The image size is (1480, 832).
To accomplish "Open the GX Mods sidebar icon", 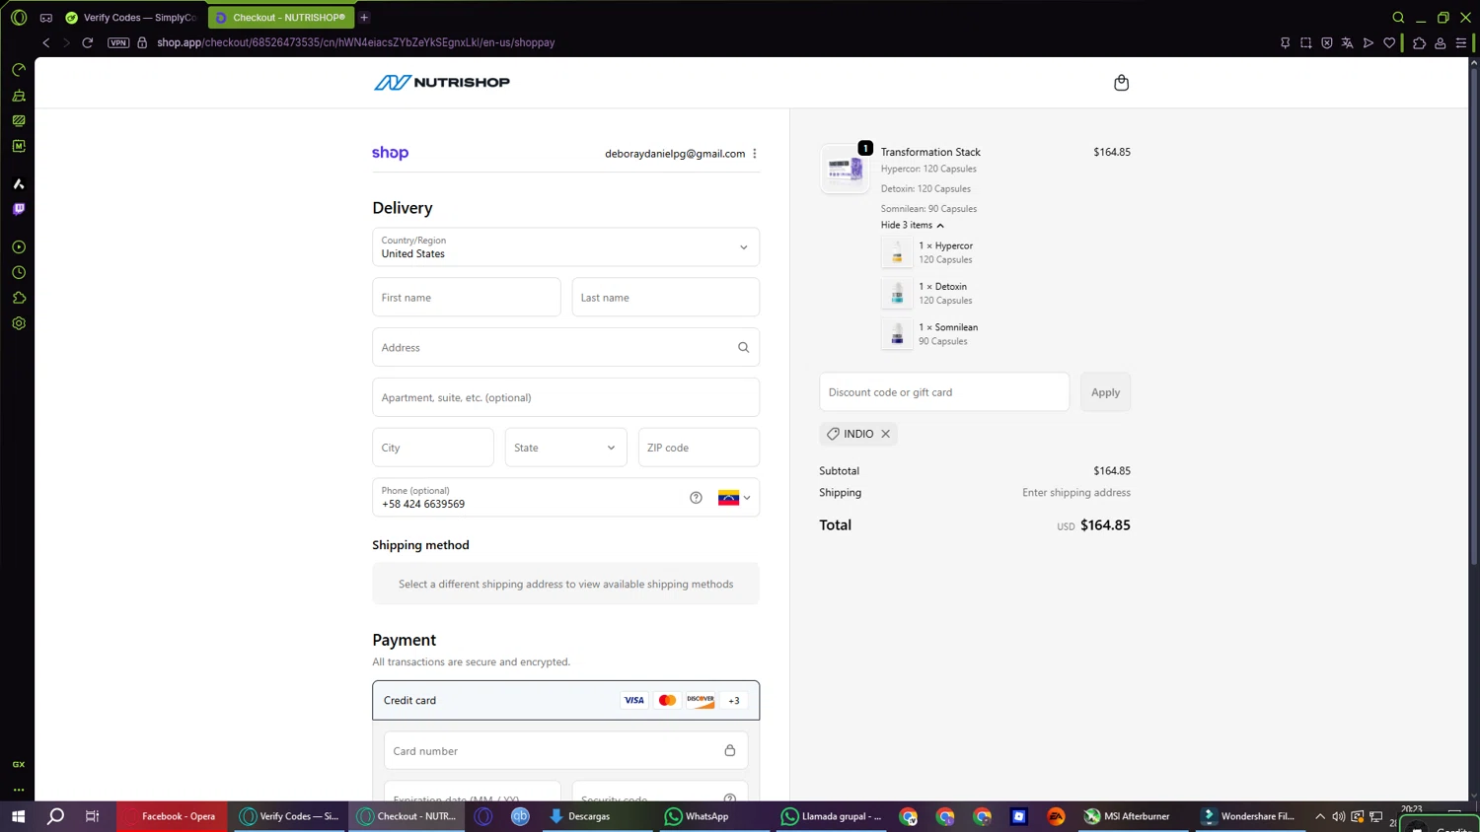I will click(19, 146).
